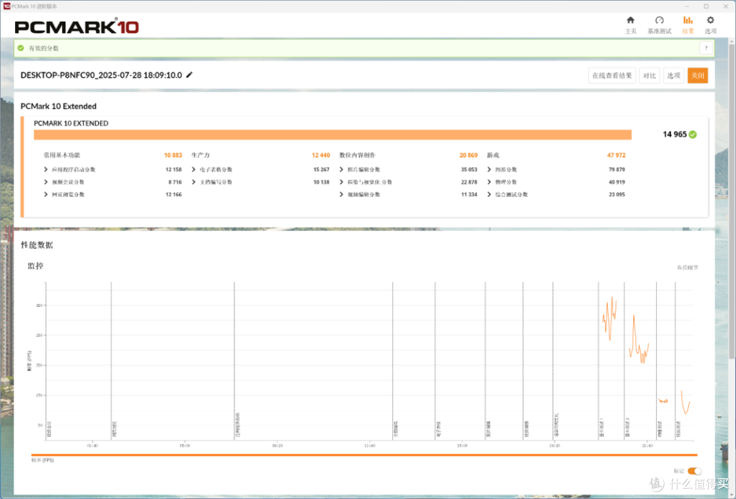Open the 选项 settings gear tab
The width and height of the screenshot is (736, 499).
tap(711, 25)
